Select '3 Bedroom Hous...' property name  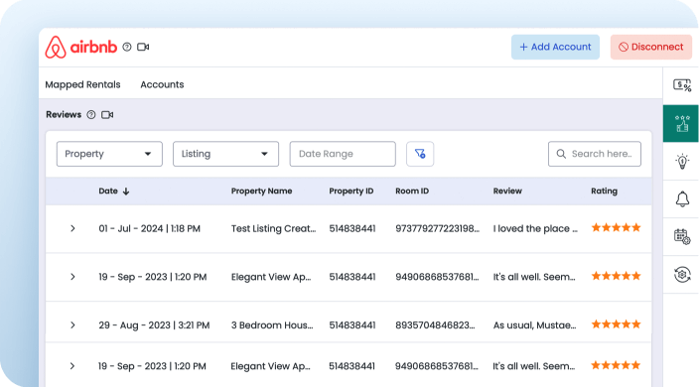pyautogui.click(x=272, y=325)
